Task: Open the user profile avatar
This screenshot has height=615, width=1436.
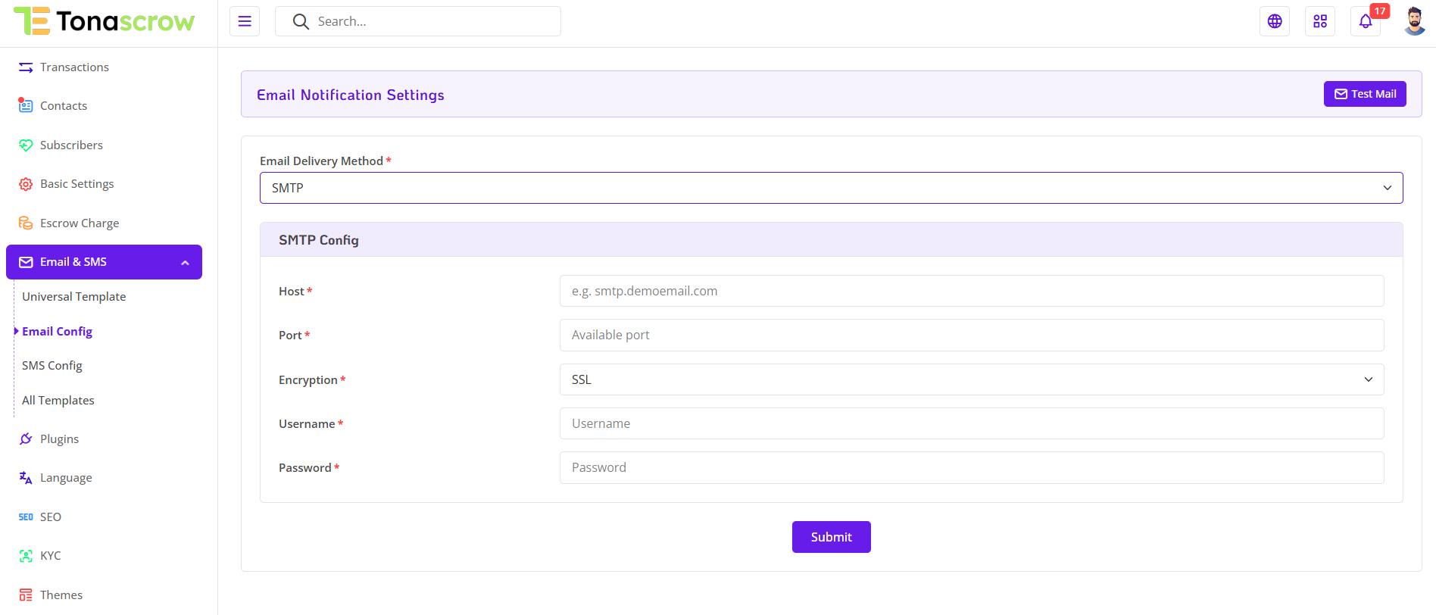Action: tap(1414, 21)
